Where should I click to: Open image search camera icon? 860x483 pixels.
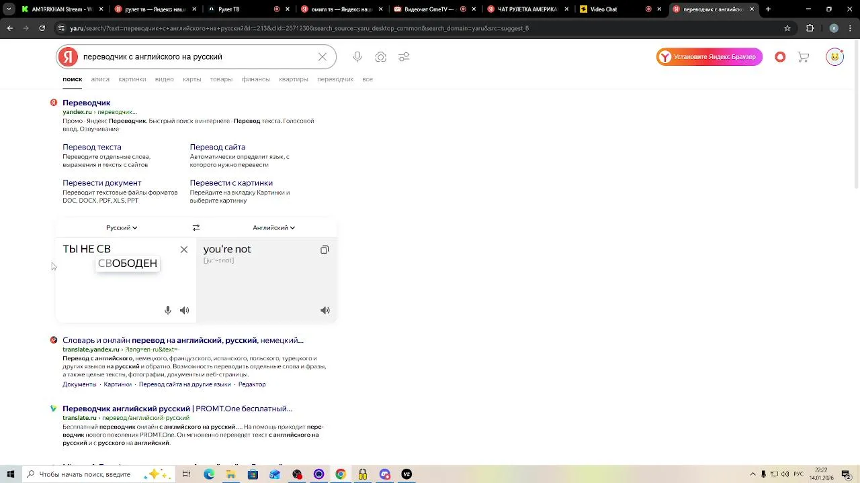pos(381,57)
